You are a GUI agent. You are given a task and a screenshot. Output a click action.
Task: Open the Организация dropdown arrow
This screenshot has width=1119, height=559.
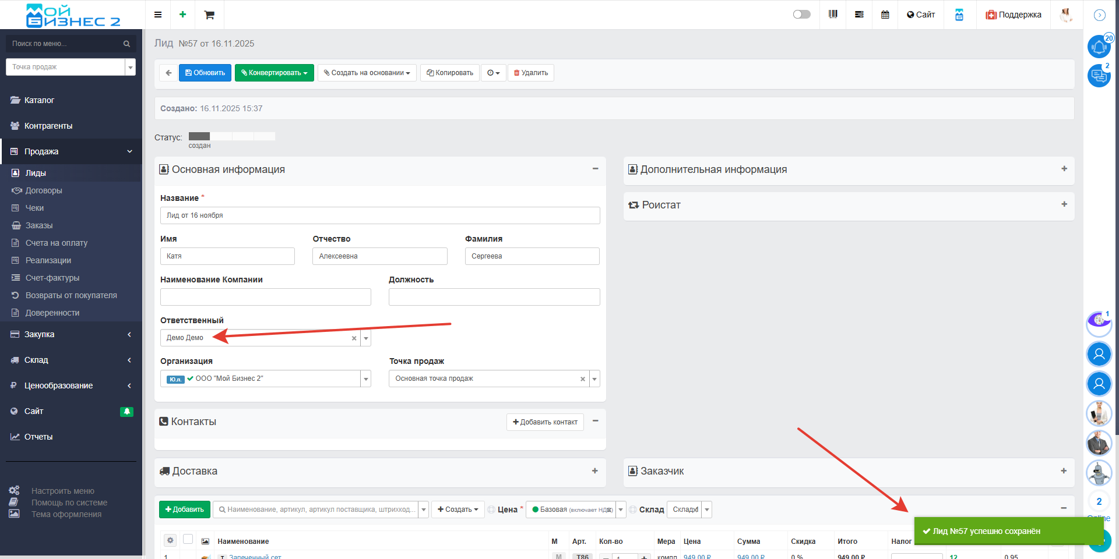point(365,379)
